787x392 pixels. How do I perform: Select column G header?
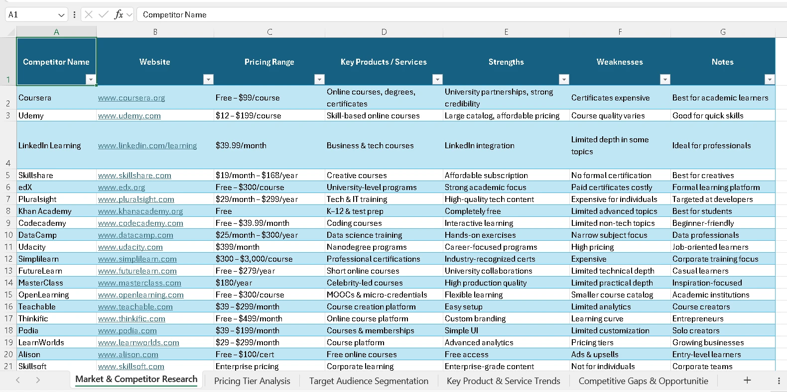(723, 32)
